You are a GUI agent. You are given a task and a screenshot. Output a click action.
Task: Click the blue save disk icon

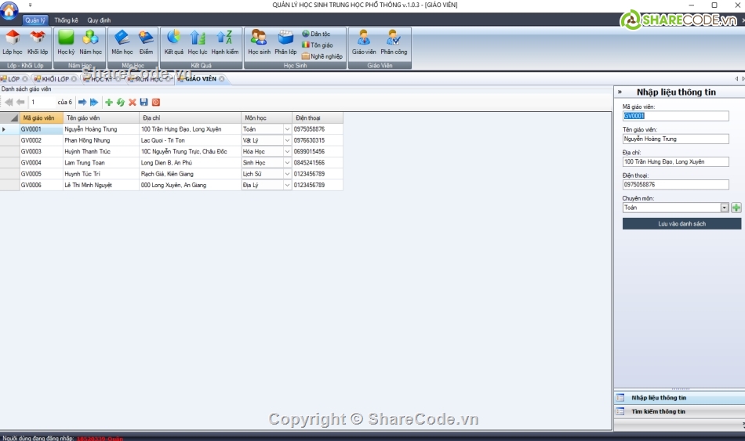[144, 102]
